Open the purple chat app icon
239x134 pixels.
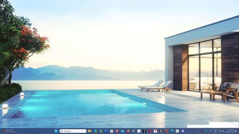[183, 131]
